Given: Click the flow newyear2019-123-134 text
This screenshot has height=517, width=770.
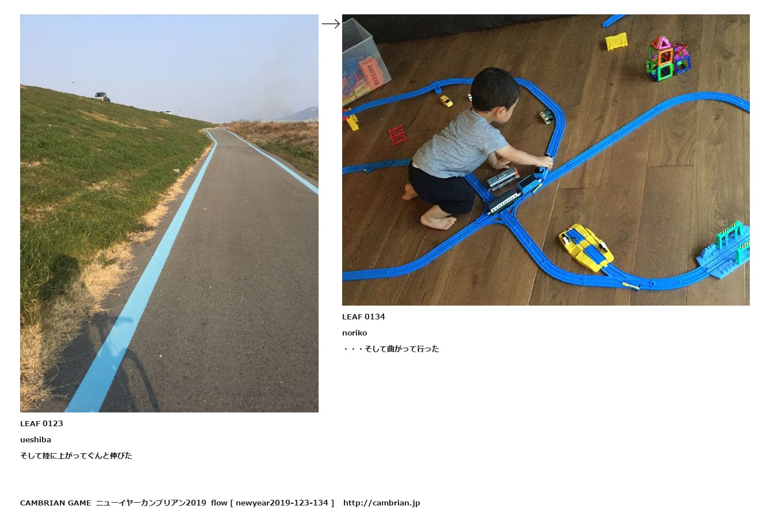Looking at the screenshot, I should [273, 503].
